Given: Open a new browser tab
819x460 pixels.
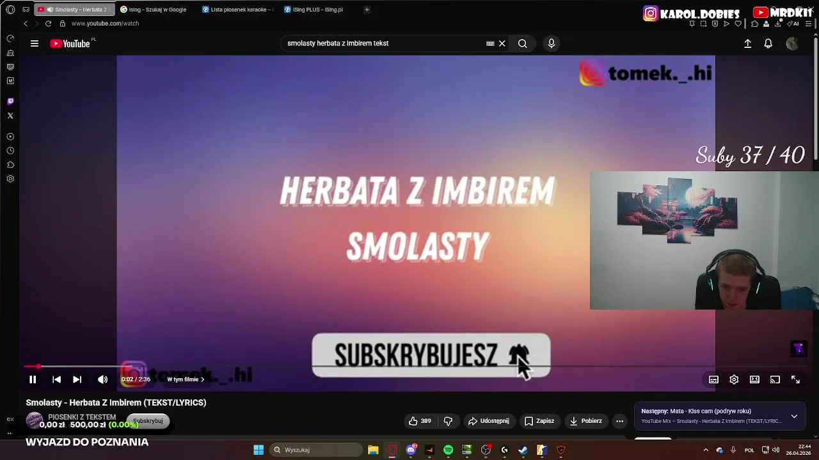Looking at the screenshot, I should tap(367, 10).
